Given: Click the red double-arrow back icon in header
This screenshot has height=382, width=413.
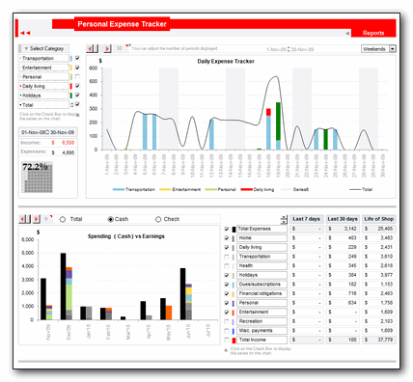Looking at the screenshot, I should click(25, 33).
